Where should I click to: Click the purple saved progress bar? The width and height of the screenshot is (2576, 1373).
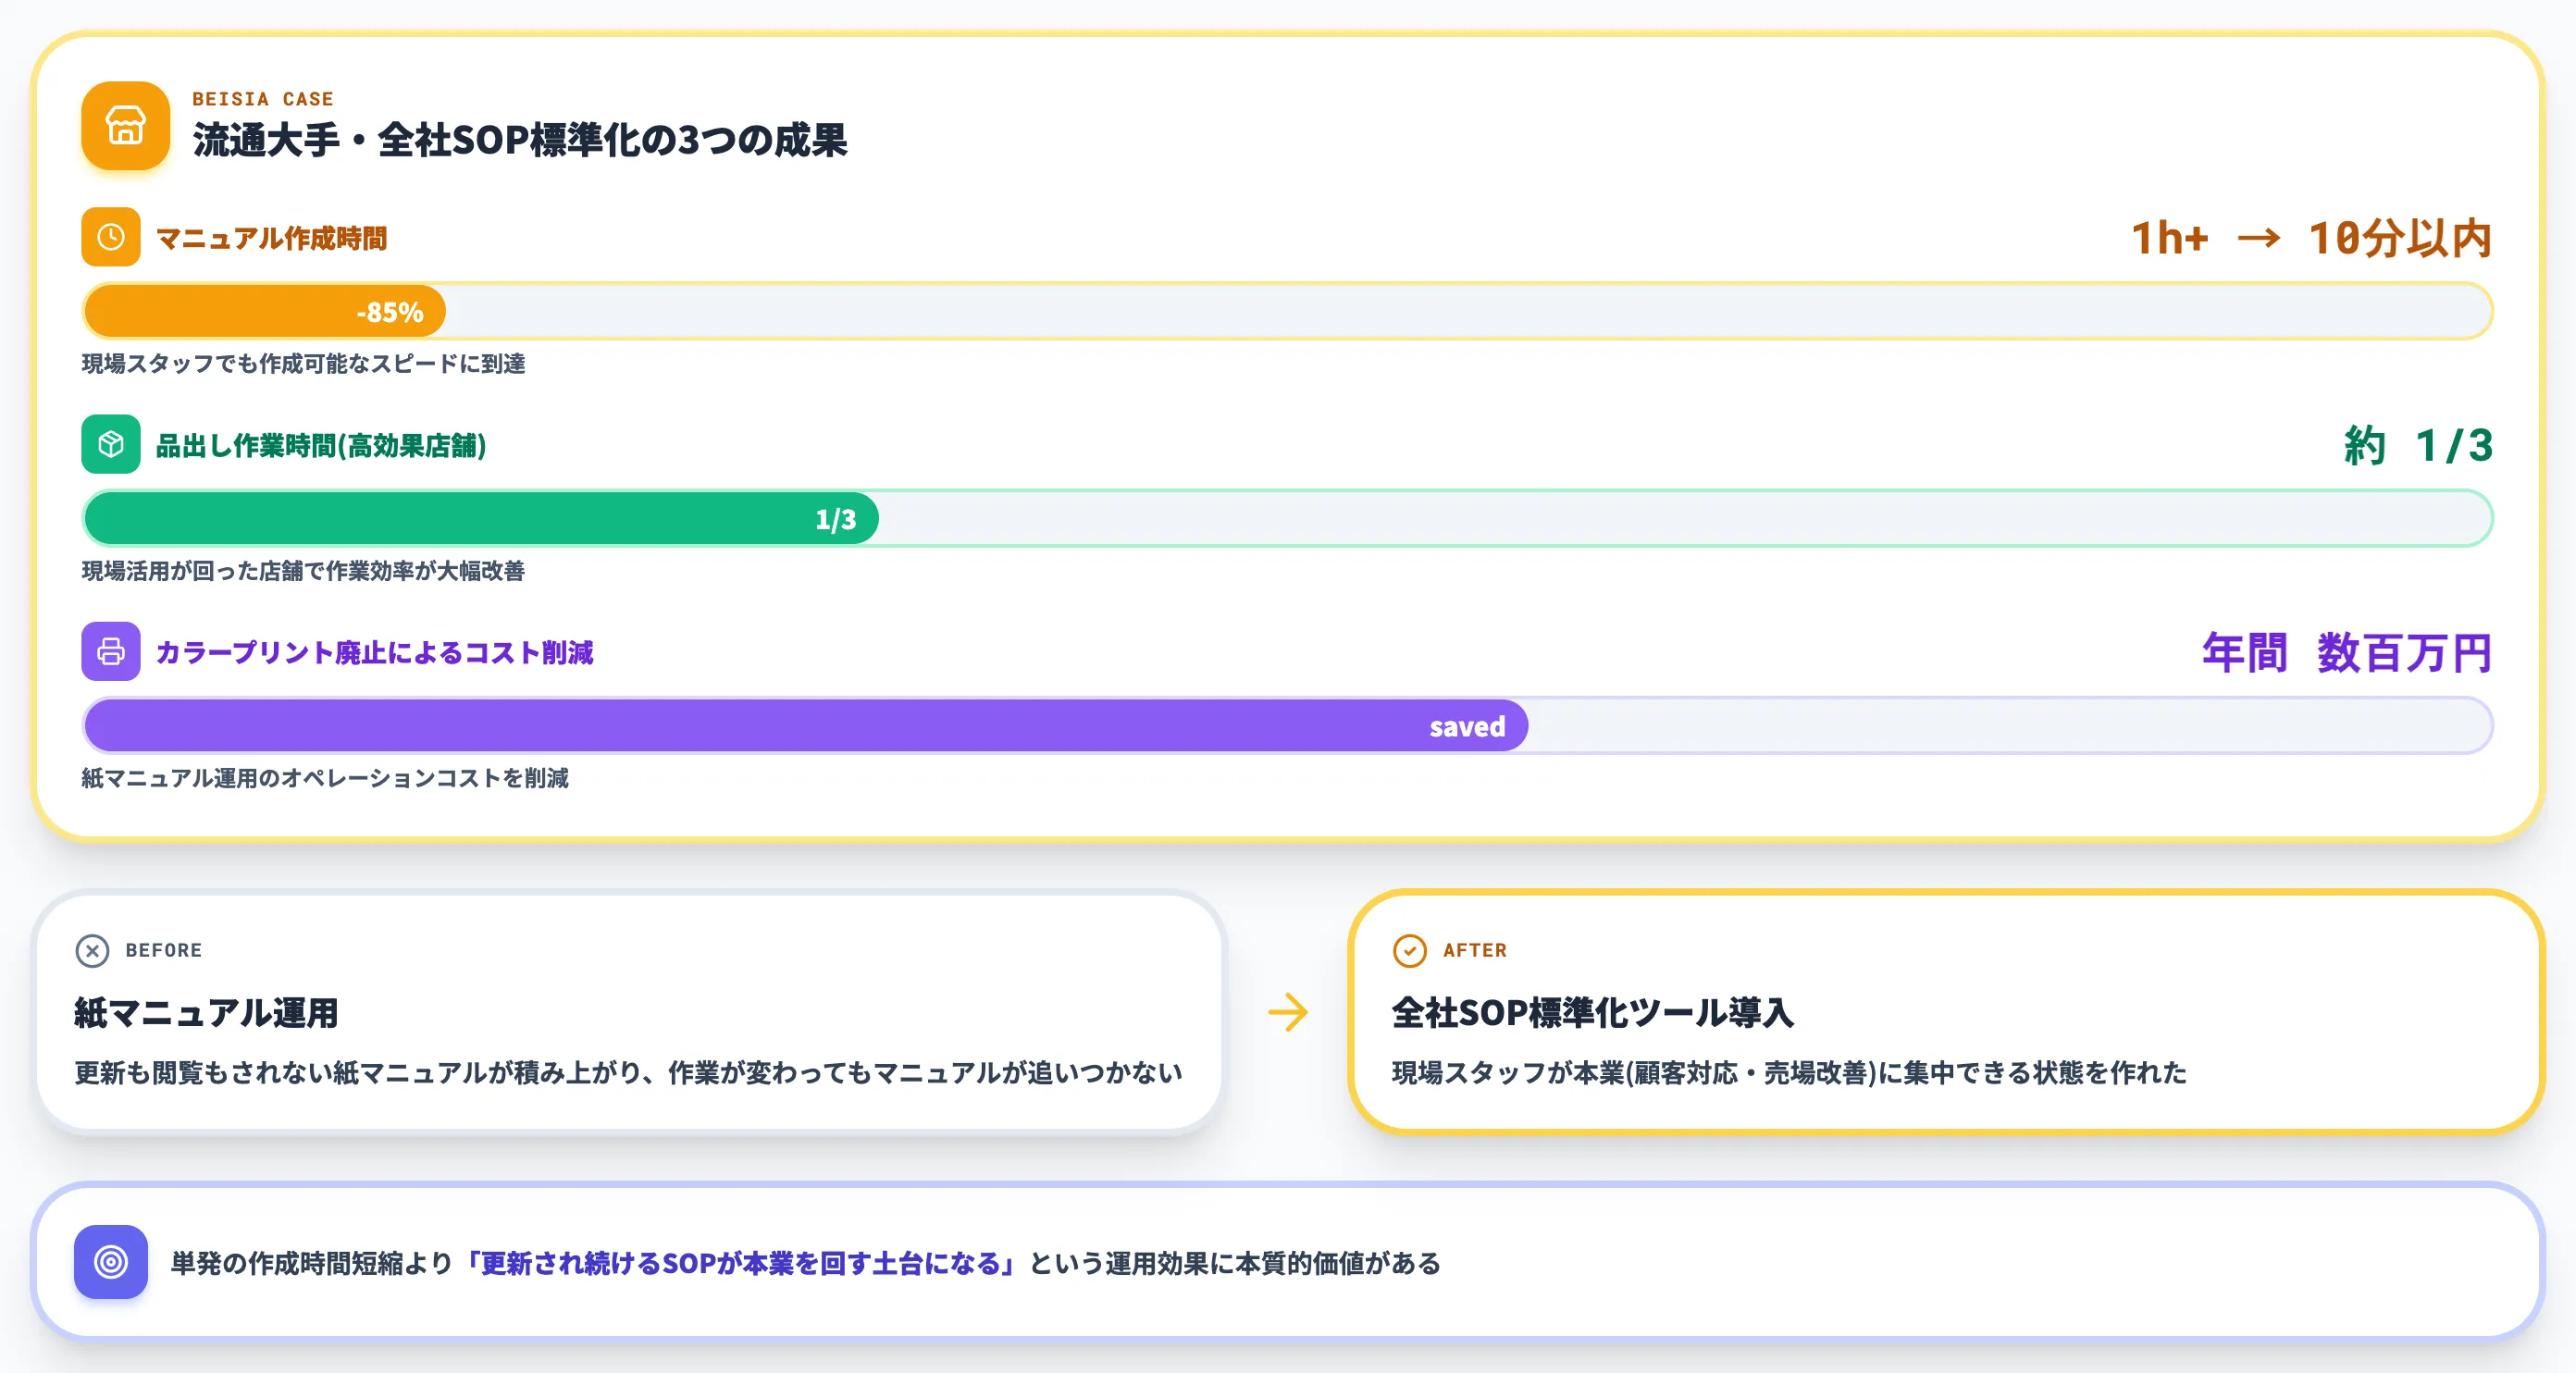point(806,725)
